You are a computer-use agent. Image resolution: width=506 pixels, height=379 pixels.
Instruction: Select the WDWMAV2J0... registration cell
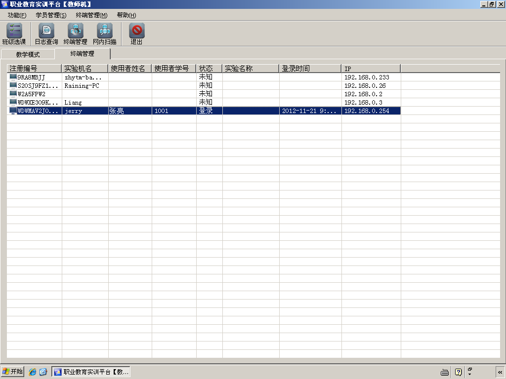(x=38, y=111)
